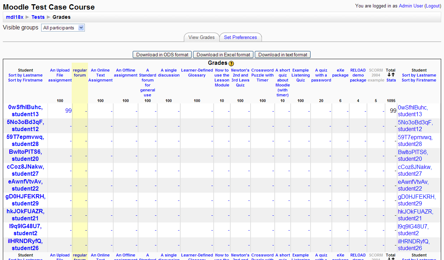The height and width of the screenshot is (260, 444).
Task: Open A quiz with a password link
Action: click(x=321, y=75)
